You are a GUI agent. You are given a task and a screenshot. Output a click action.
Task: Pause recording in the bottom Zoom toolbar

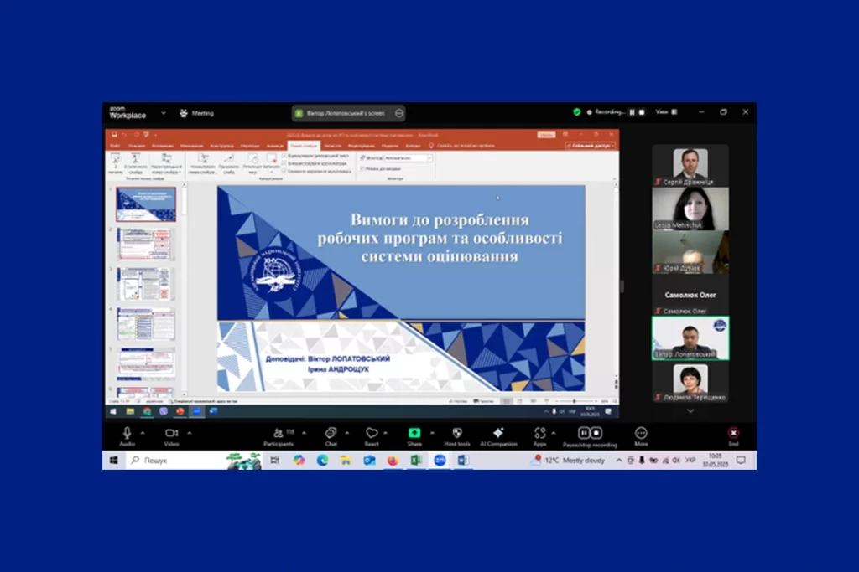pos(584,432)
